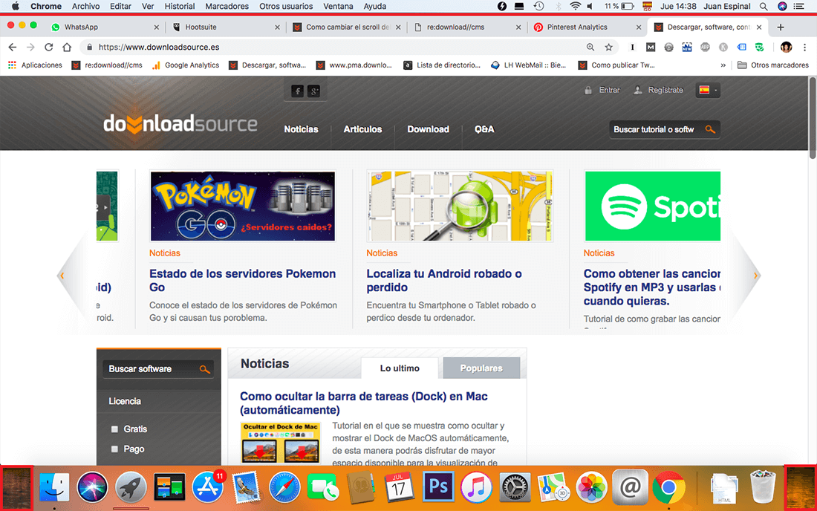
Task: Open FaceTime from the Dock
Action: click(323, 487)
